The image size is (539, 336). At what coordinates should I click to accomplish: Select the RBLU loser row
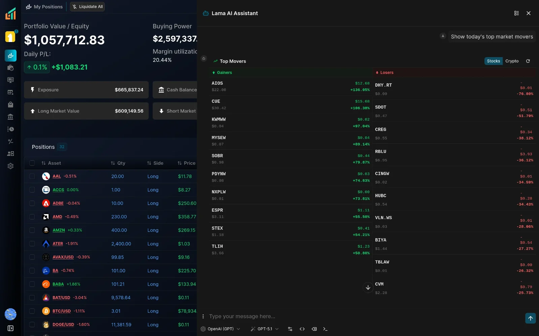coord(454,155)
